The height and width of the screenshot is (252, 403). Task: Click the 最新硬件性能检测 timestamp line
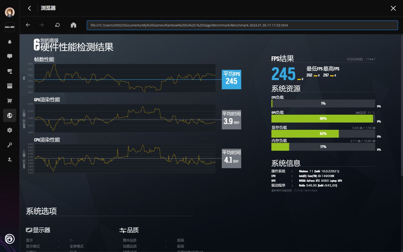click(294, 191)
